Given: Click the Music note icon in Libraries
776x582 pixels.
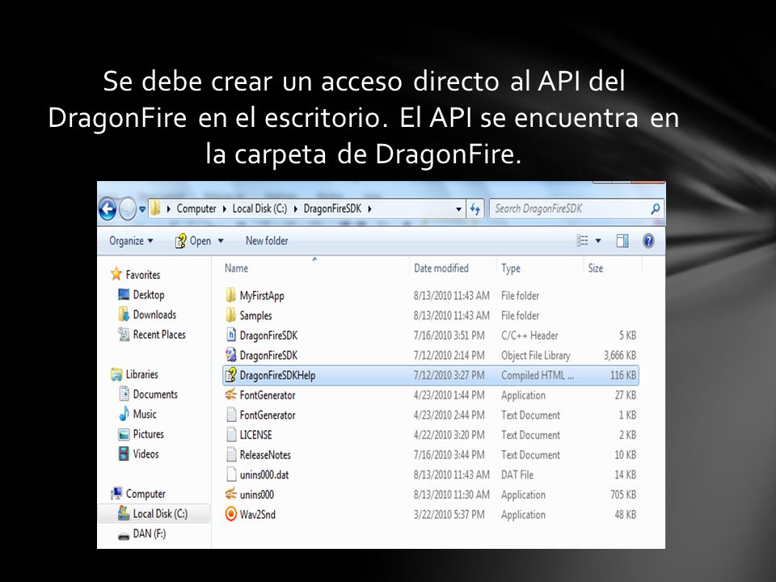Looking at the screenshot, I should click(124, 414).
